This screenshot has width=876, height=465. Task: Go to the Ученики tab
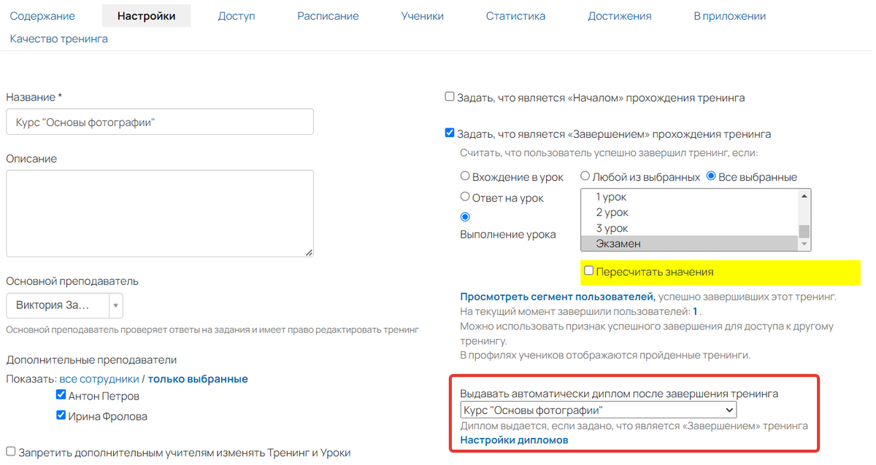click(x=422, y=15)
